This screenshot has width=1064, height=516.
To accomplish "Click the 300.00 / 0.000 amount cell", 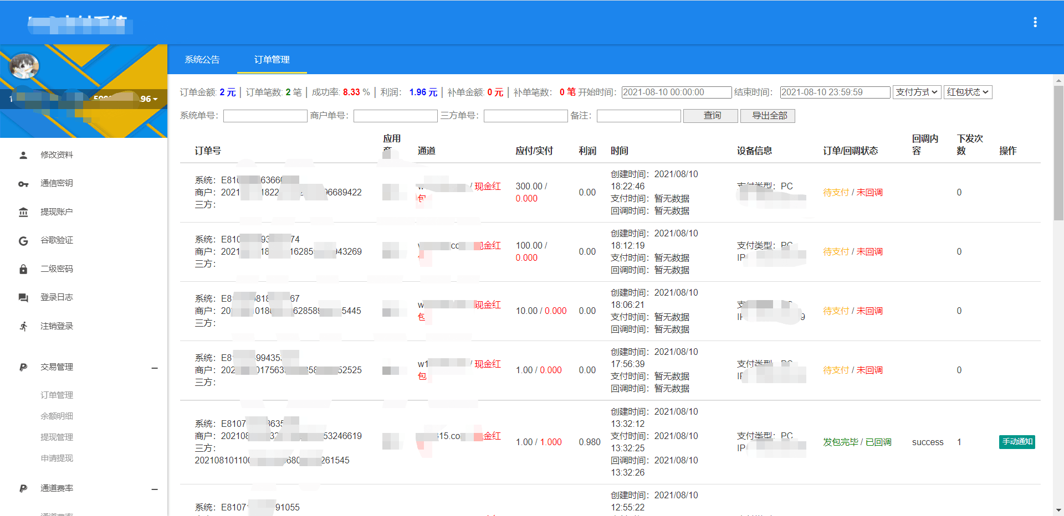I will tap(531, 192).
